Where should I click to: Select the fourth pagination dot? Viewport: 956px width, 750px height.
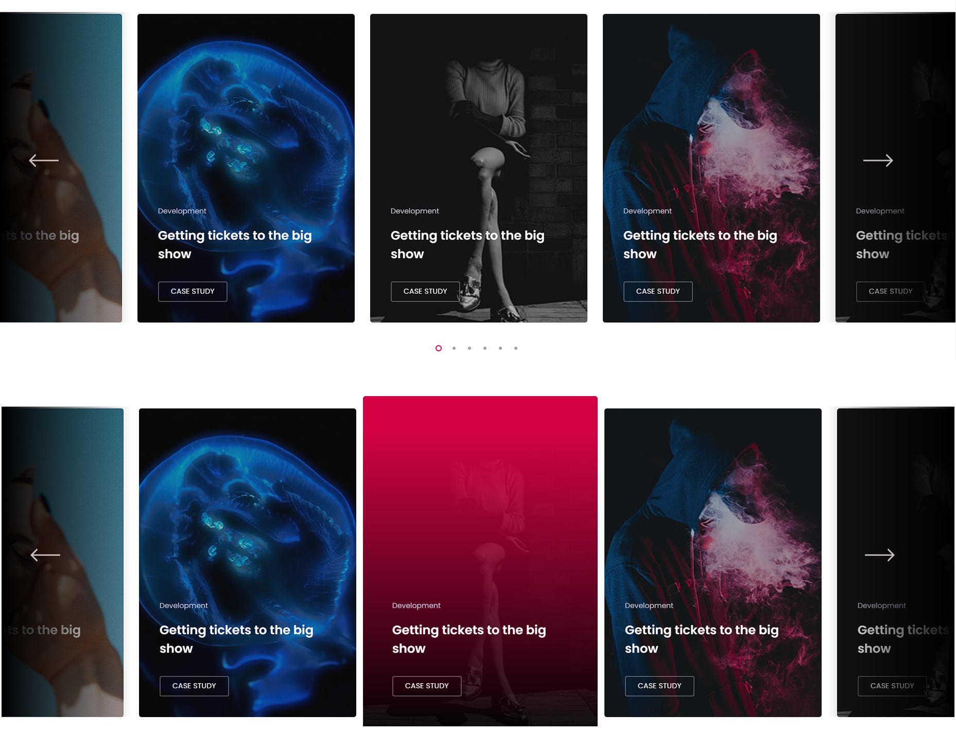(485, 348)
